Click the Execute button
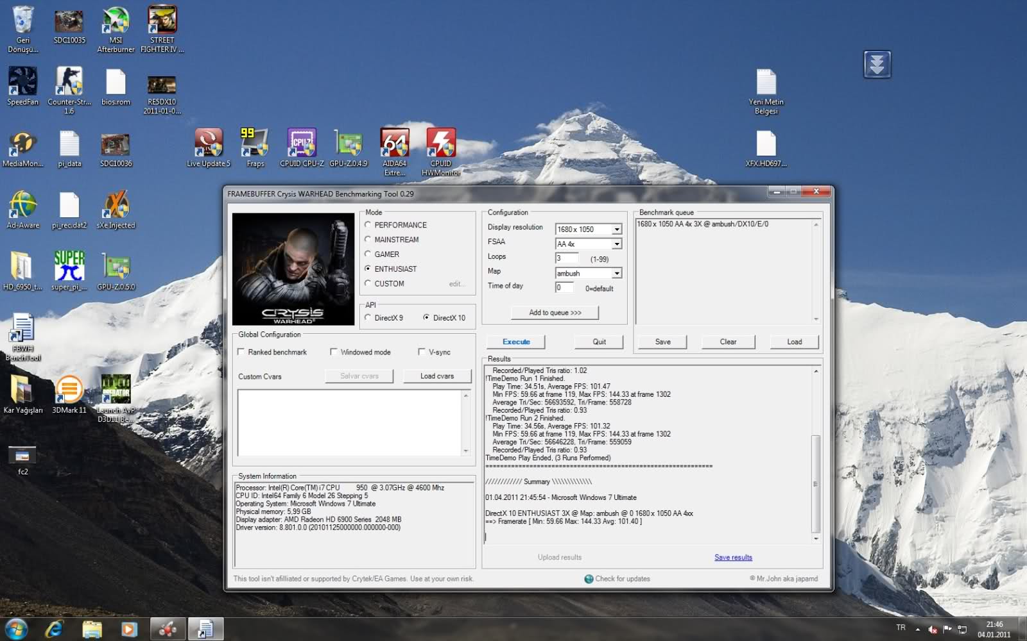1027x641 pixels. pyautogui.click(x=516, y=342)
